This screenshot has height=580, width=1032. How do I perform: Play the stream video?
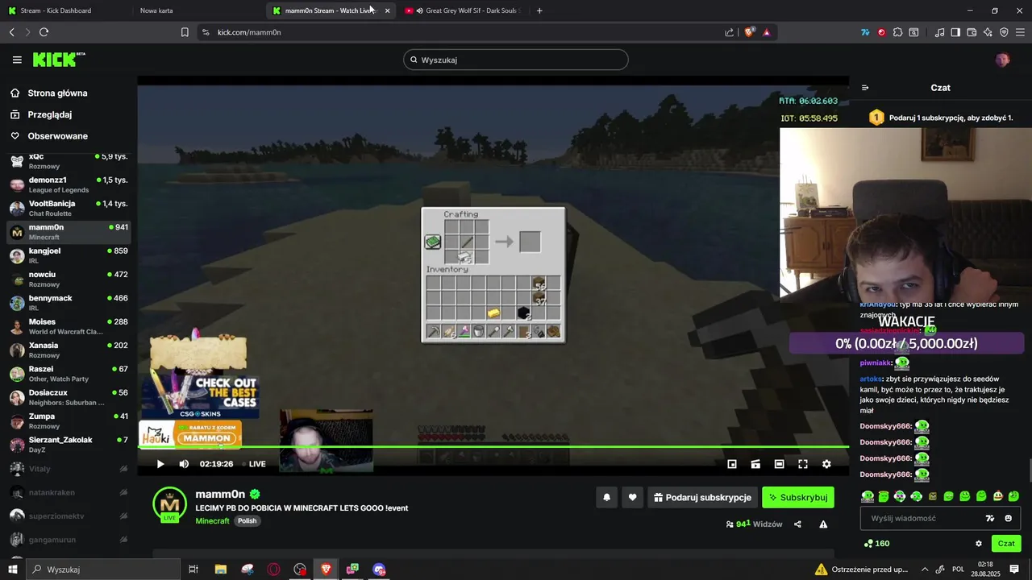[x=160, y=464]
